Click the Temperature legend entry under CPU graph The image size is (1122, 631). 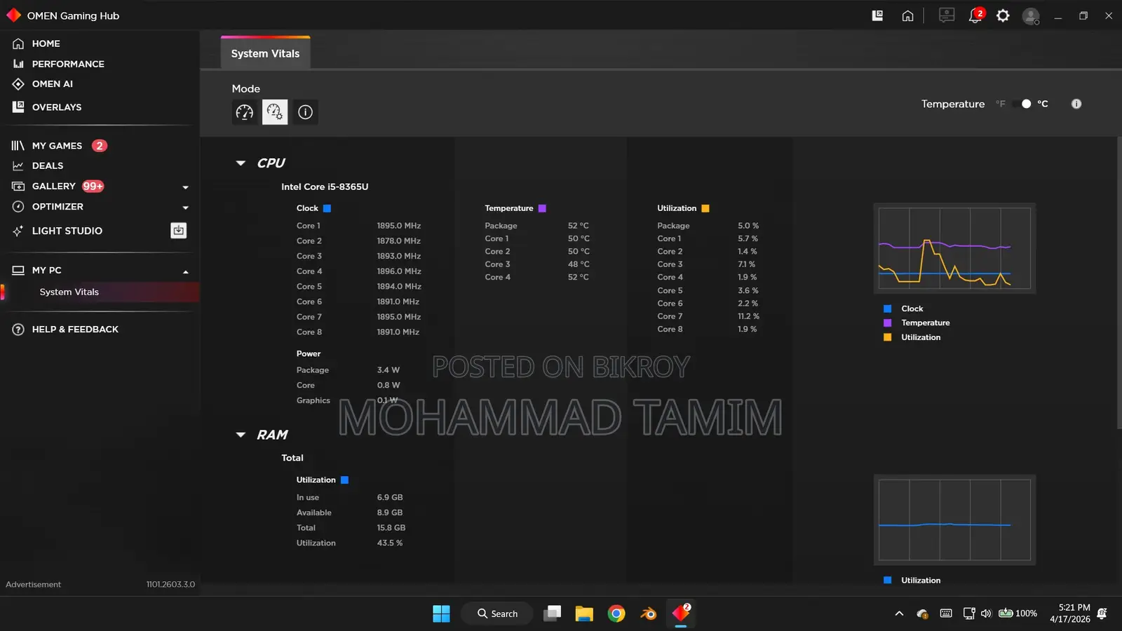click(x=917, y=323)
